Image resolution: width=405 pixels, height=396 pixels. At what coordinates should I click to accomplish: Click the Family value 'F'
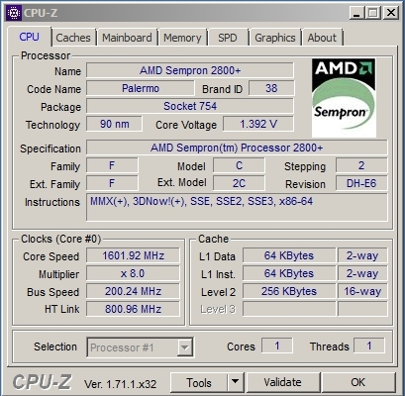click(112, 165)
